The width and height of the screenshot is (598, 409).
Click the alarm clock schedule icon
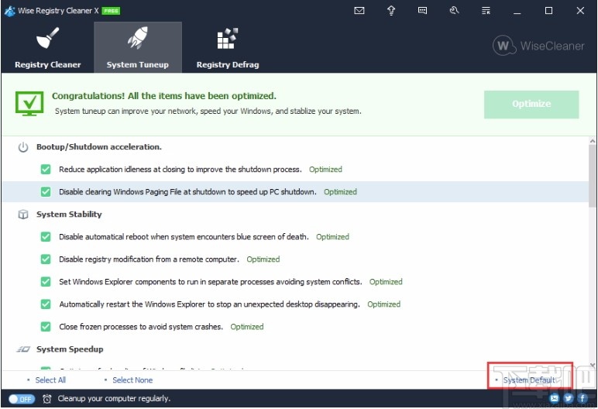tap(46, 399)
